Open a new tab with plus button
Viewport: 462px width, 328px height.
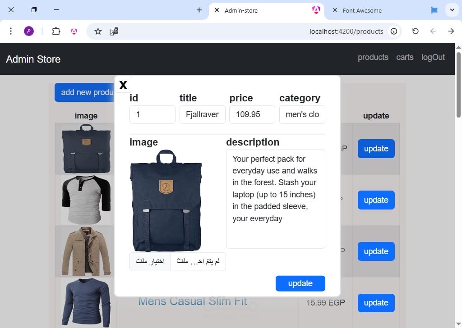[199, 10]
